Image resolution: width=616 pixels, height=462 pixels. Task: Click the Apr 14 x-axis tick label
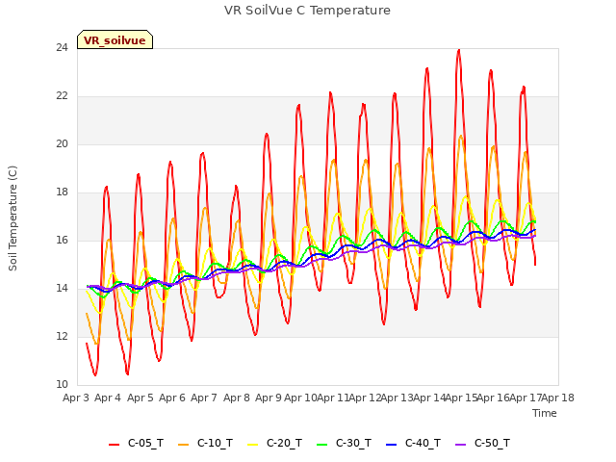429,398
